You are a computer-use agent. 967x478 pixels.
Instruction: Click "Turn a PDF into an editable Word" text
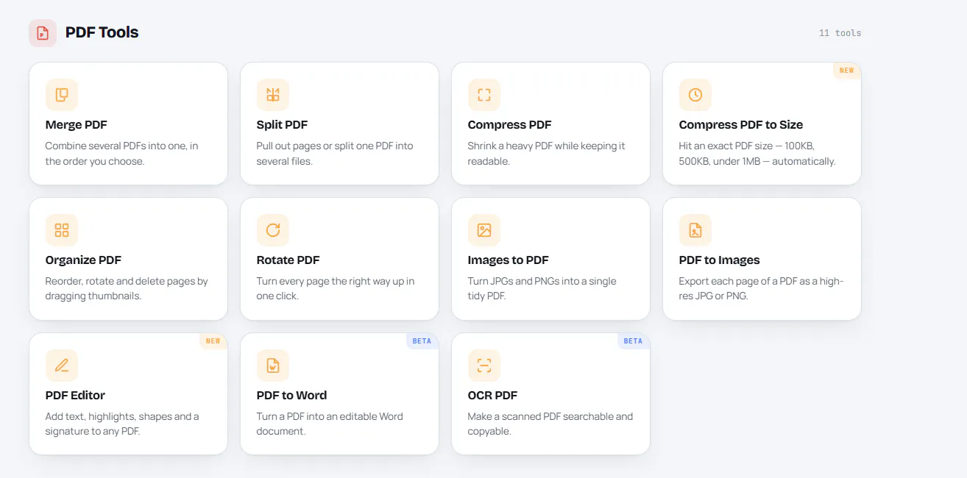coord(330,424)
